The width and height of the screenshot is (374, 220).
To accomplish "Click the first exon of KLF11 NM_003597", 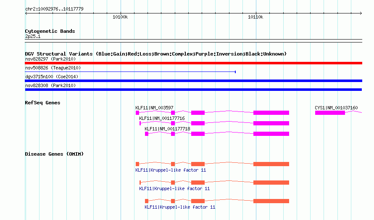I will [x=137, y=113].
